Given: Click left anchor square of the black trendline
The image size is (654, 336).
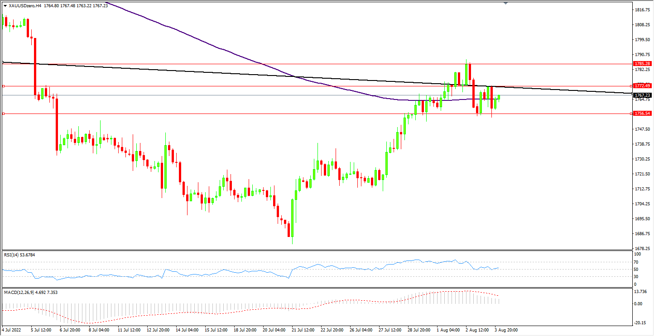Looking at the screenshot, I should click(3, 62).
